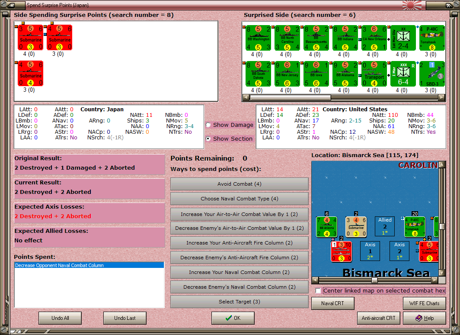The height and width of the screenshot is (335, 460).
Task: Select the P-40C Tomahawk aircraft counter
Action: (432, 38)
